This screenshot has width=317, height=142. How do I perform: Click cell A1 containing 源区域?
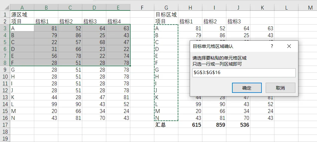pyautogui.click(x=22, y=14)
